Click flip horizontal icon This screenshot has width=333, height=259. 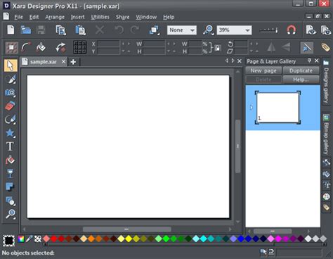[271, 47]
